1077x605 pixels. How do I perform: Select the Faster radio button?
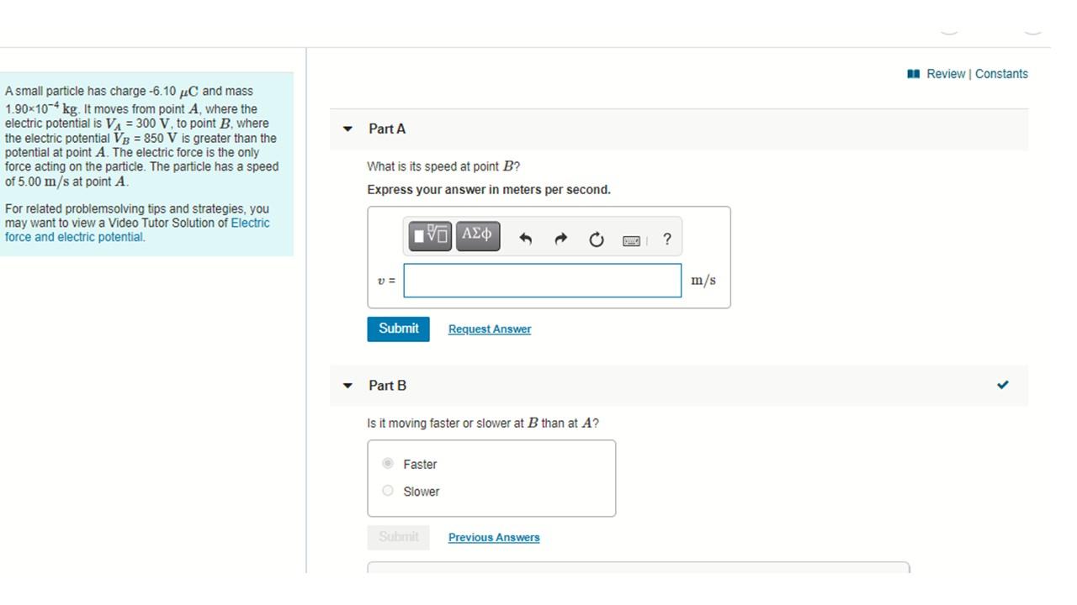click(388, 463)
